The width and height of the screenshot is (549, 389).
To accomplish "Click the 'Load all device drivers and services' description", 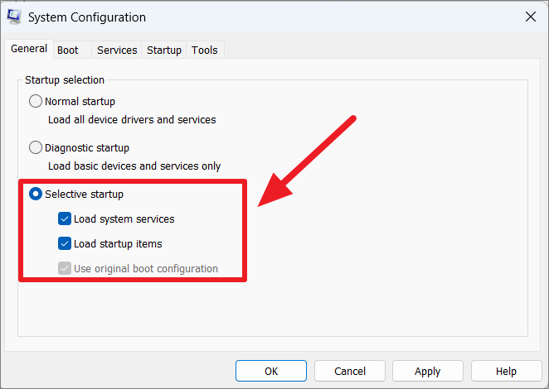I will point(132,119).
